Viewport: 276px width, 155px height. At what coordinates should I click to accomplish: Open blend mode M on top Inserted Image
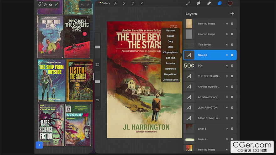point(227,23)
